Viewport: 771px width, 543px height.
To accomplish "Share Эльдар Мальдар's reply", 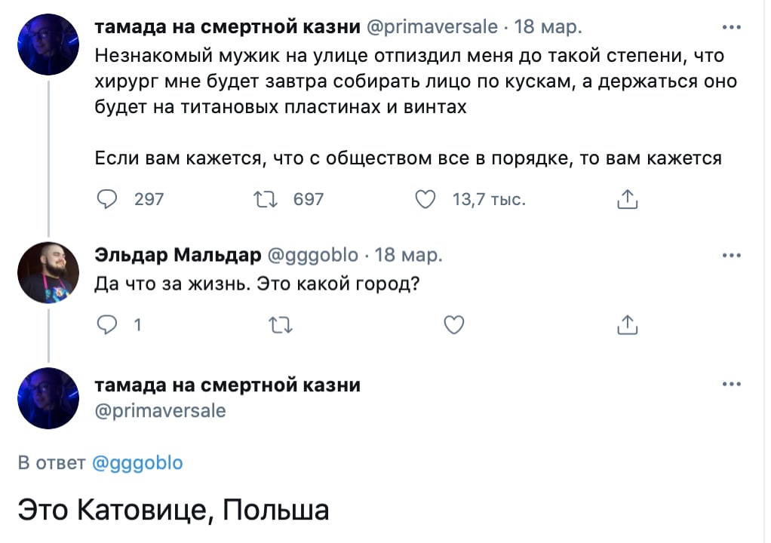I will point(628,325).
